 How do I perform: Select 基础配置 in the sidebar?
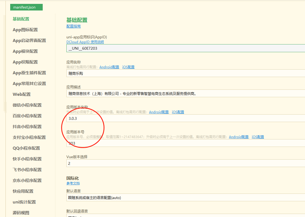pos(21,19)
